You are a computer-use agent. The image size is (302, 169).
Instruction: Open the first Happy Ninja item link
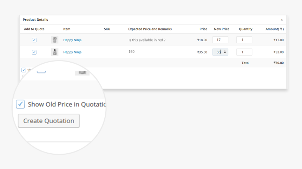coord(72,40)
